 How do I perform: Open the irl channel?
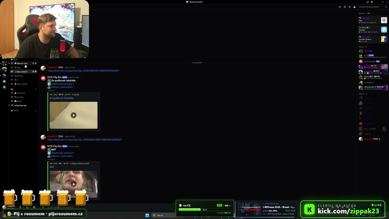(x=23, y=80)
